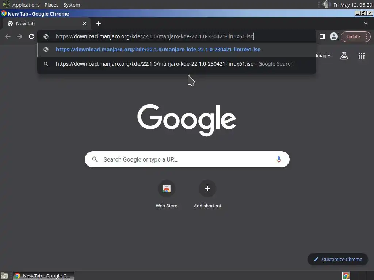This screenshot has width=374, height=280.
Task: Reload the current page
Action: (31, 36)
